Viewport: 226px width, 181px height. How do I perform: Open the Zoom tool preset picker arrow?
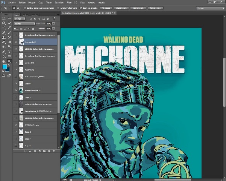pyautogui.click(x=9, y=8)
